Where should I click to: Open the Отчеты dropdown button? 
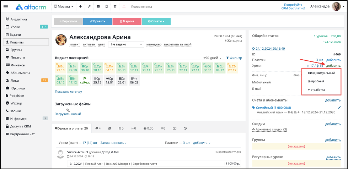(156, 21)
